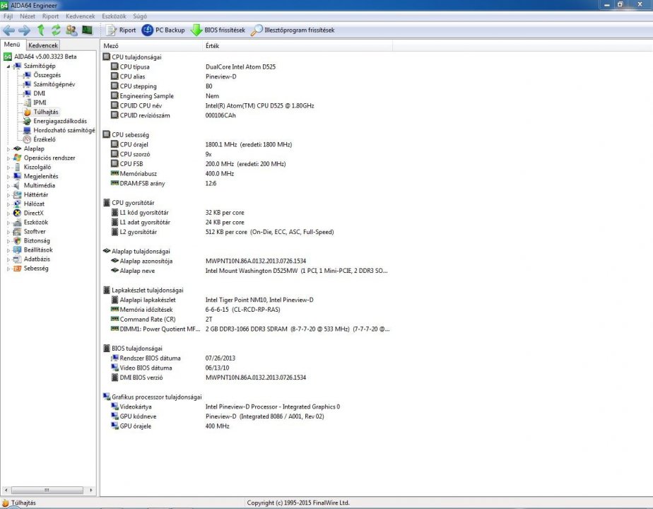Expand the Kiszolgáló tree node

[x=8, y=167]
